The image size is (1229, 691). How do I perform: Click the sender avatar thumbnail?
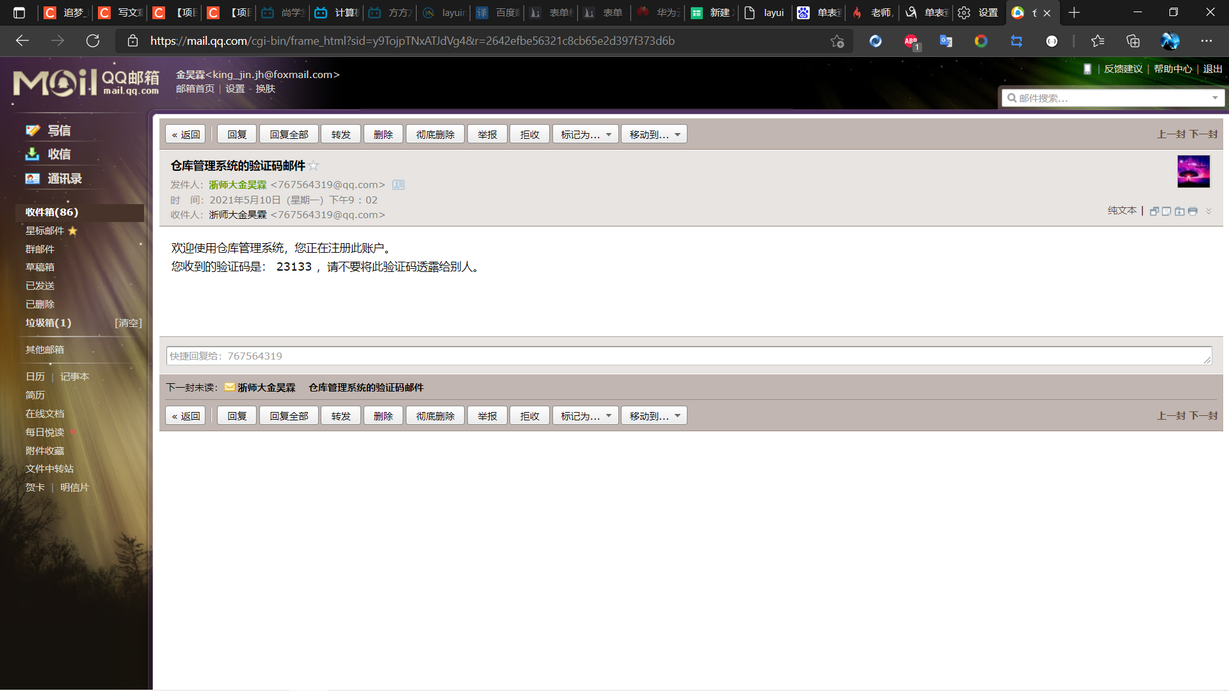click(1193, 171)
